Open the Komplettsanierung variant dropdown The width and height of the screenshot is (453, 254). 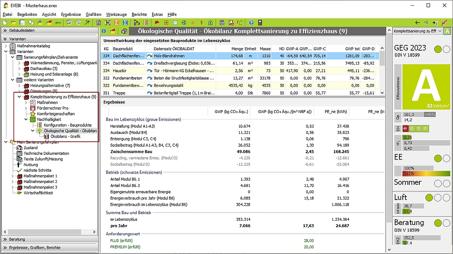(418, 31)
